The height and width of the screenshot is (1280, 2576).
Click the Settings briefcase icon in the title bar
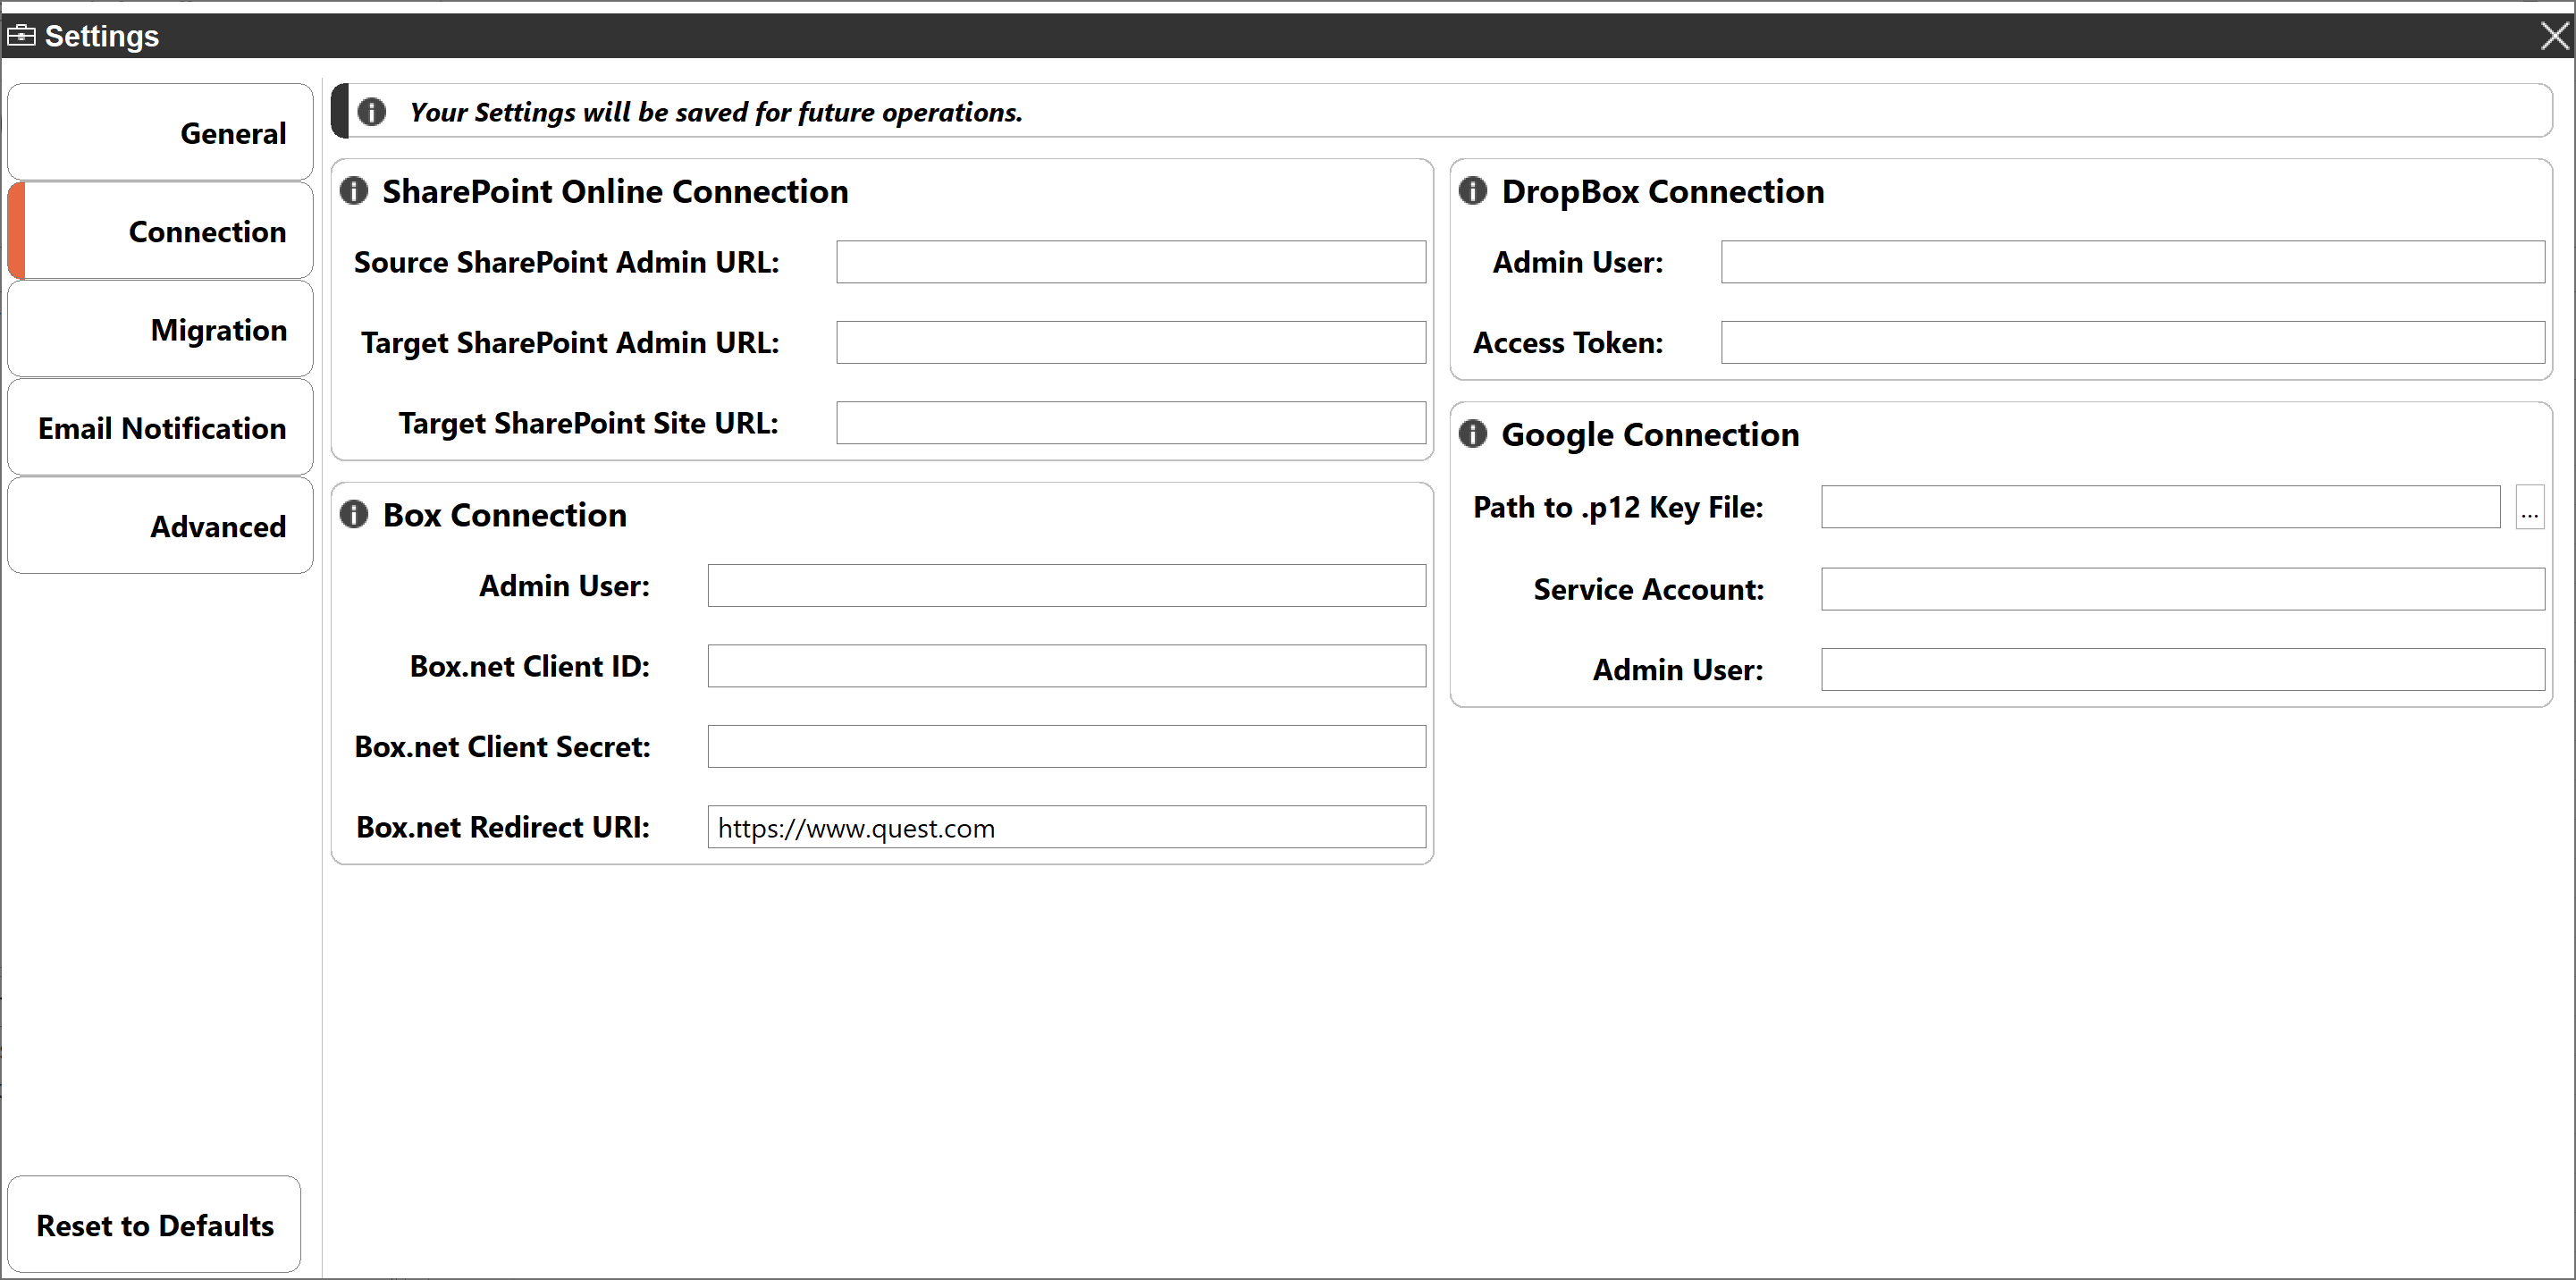[21, 36]
